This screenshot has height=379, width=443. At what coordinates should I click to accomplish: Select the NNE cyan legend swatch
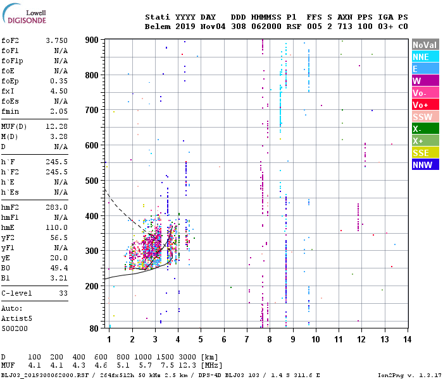425,57
